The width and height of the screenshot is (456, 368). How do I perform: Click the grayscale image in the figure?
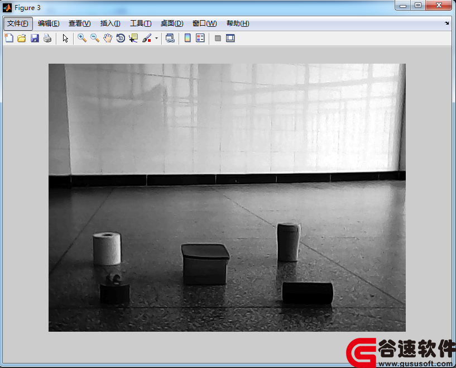pyautogui.click(x=227, y=198)
